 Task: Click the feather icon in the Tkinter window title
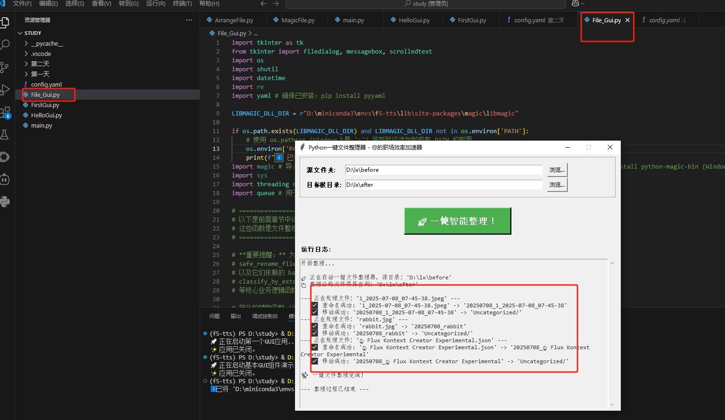click(303, 147)
